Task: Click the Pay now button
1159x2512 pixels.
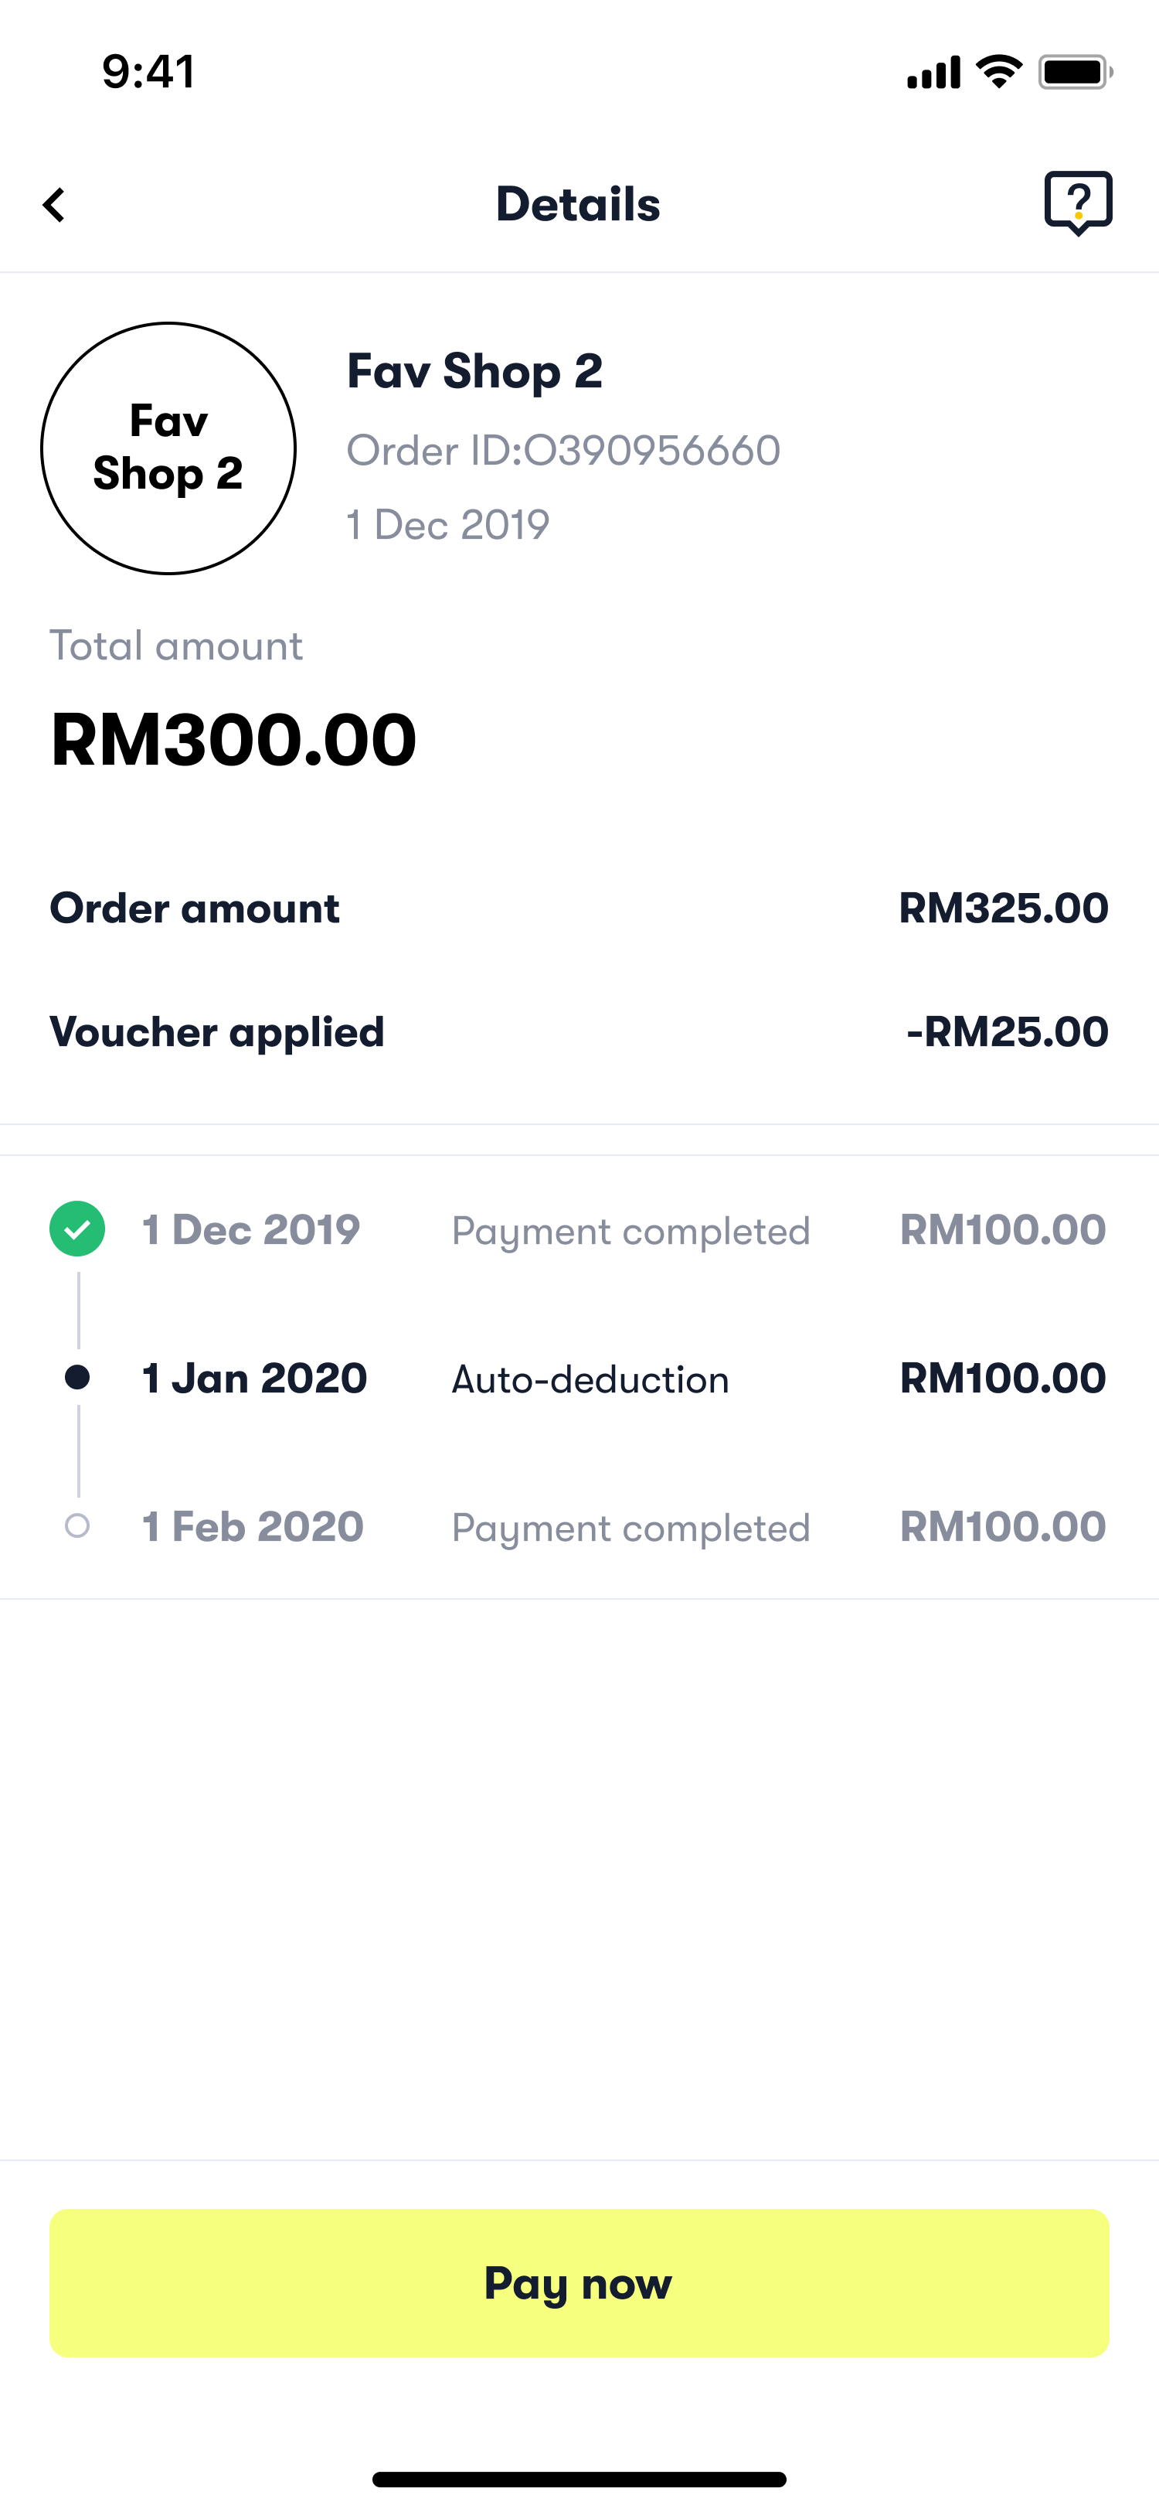Action: [x=579, y=2283]
